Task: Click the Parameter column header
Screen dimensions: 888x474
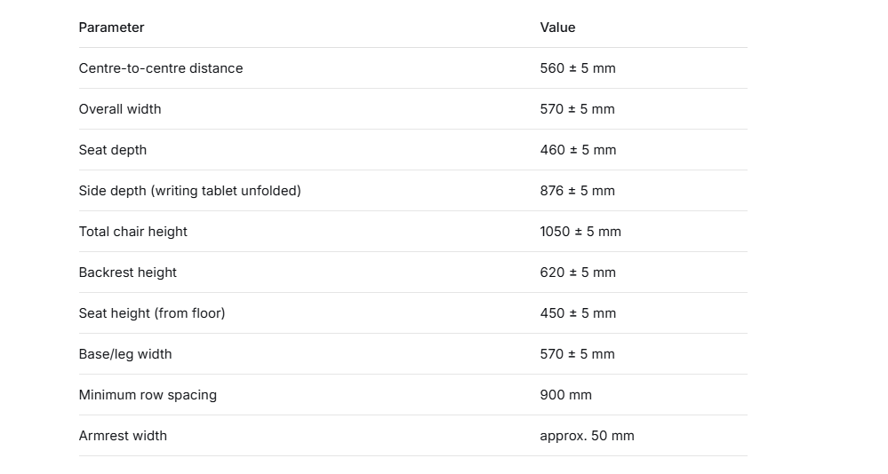Action: 112,28
